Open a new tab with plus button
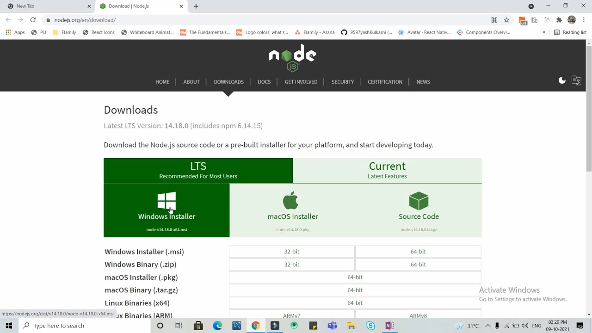Image resolution: width=592 pixels, height=333 pixels. point(196,6)
